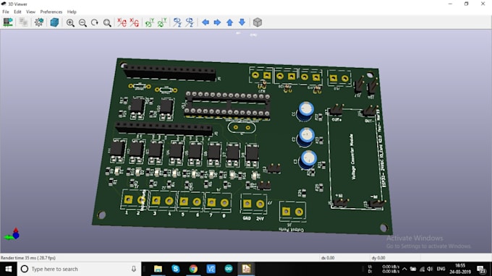Open 3D display options gear icon
This screenshot has height=276, width=492.
(x=39, y=22)
